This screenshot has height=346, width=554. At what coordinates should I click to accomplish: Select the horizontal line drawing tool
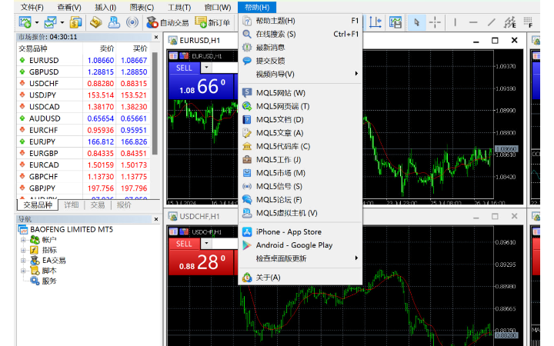[x=473, y=22]
